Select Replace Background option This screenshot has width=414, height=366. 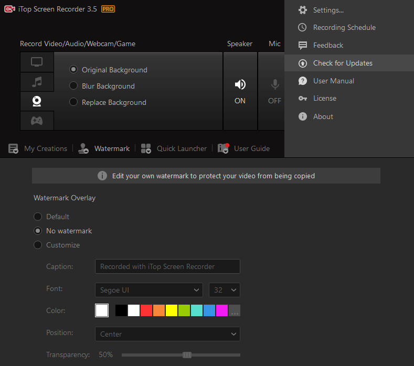[x=108, y=102]
